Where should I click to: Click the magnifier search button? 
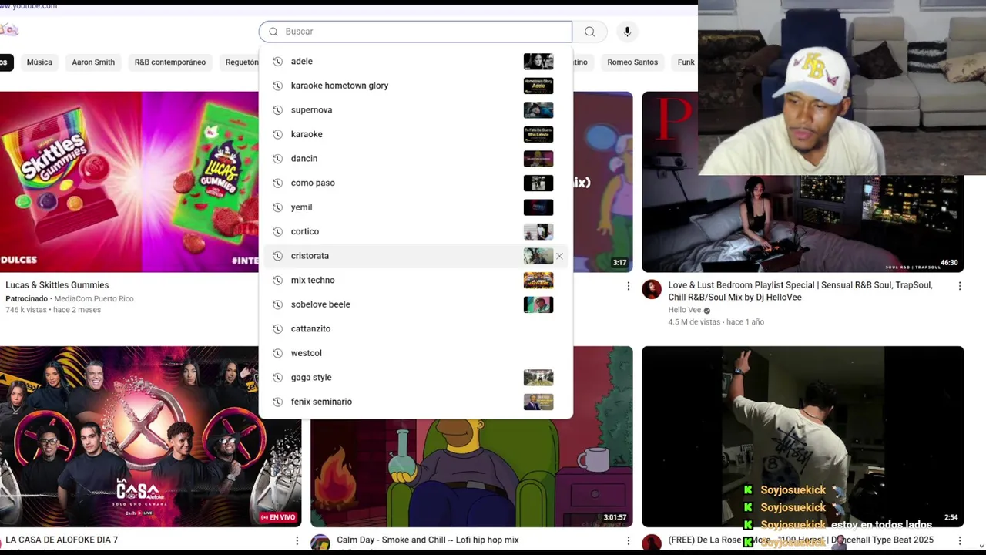click(589, 32)
